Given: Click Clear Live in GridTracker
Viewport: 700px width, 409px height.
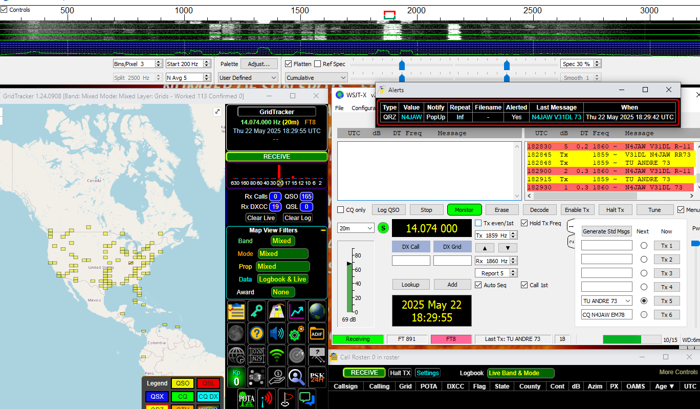Looking at the screenshot, I should coord(261,218).
